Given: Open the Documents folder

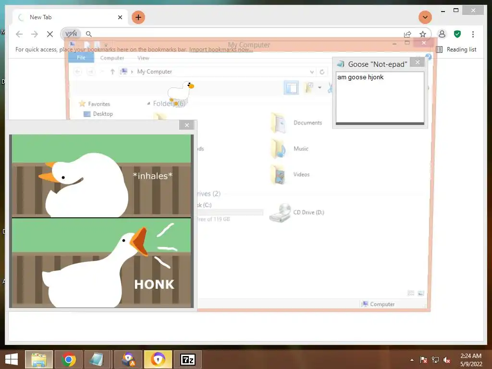Looking at the screenshot, I should [296, 123].
